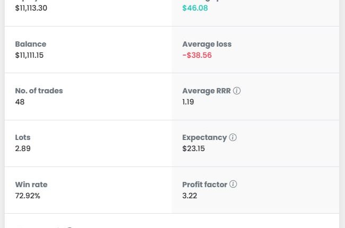Click the Balance label
Image resolution: width=345 pixels, height=228 pixels.
(31, 44)
